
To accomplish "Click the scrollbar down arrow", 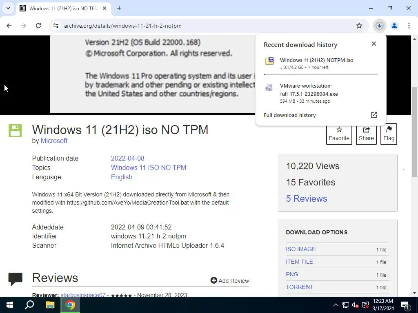I will coord(415,293).
